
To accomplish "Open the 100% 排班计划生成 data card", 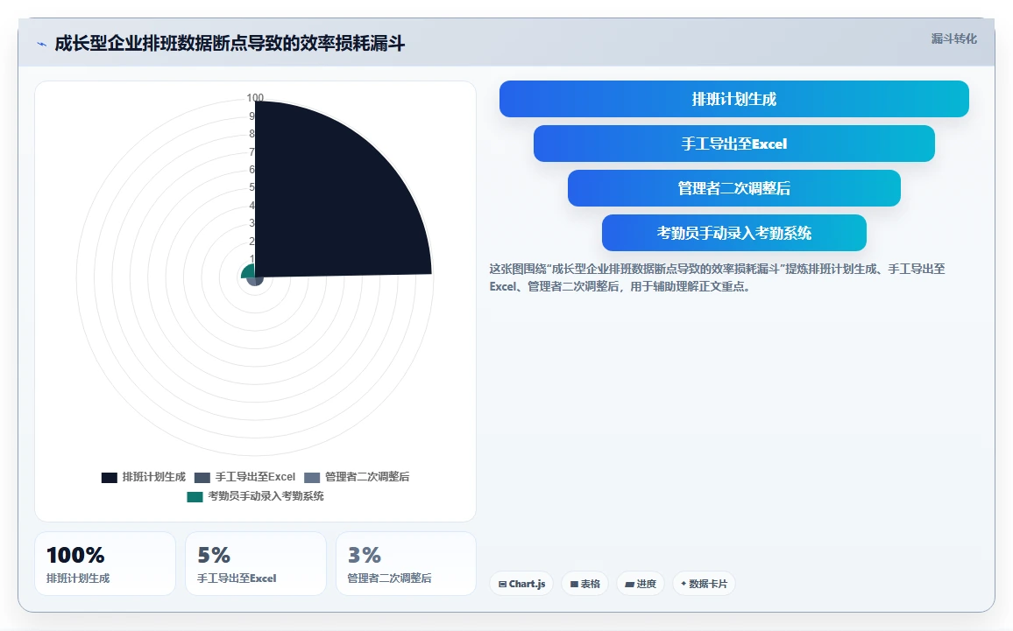I will coord(105,564).
